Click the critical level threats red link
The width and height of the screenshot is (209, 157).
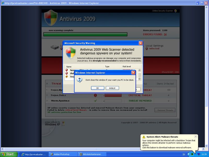[x=76, y=110]
